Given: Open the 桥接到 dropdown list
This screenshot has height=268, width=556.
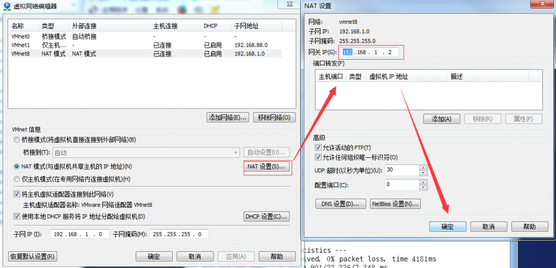Looking at the screenshot, I should tap(236, 153).
